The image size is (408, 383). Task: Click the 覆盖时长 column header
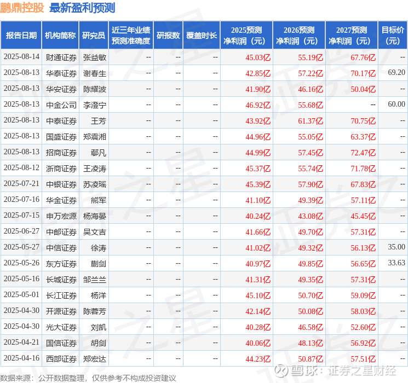coord(202,36)
